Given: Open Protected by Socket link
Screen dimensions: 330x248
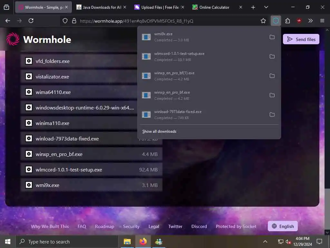Looking at the screenshot, I should (x=236, y=226).
